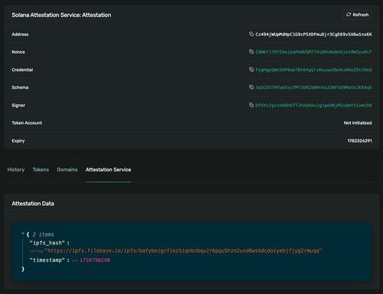Select the Attestation Service tab
This screenshot has width=383, height=294.
pyautogui.click(x=108, y=170)
